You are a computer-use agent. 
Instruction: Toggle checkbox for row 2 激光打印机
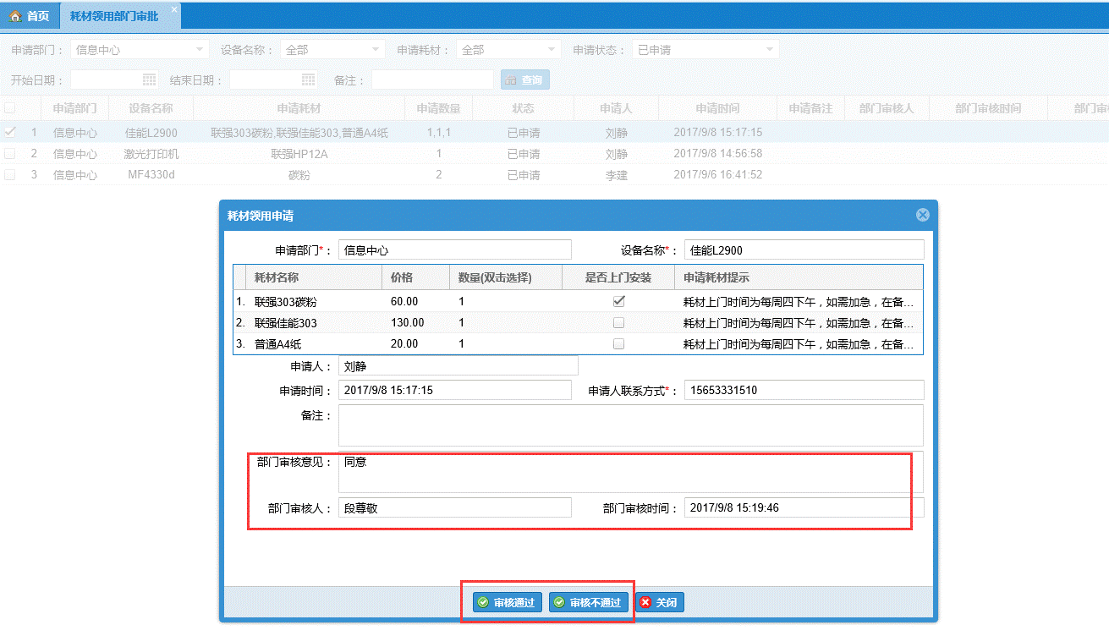[x=9, y=154]
